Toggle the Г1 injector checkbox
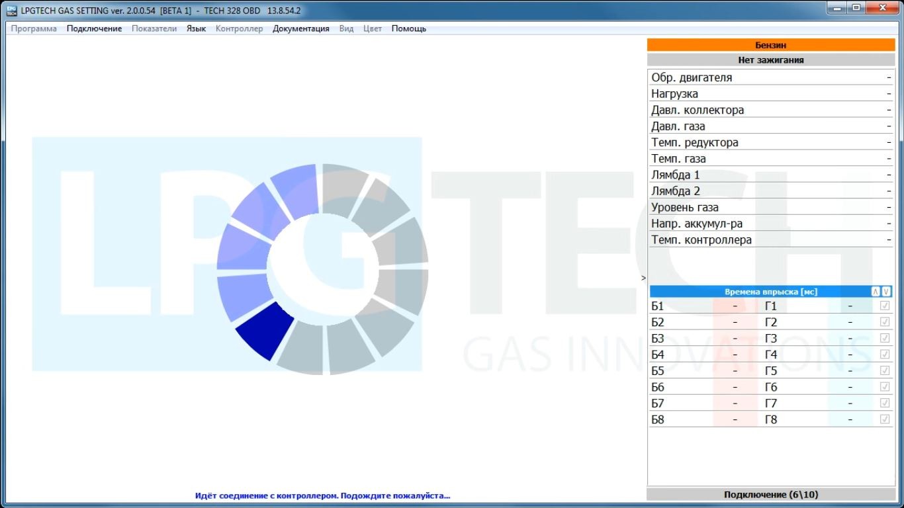This screenshot has height=508, width=904. point(885,306)
